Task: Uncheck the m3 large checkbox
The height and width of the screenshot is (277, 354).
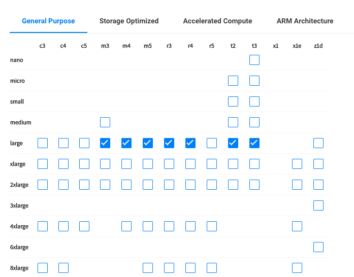Action: [105, 143]
